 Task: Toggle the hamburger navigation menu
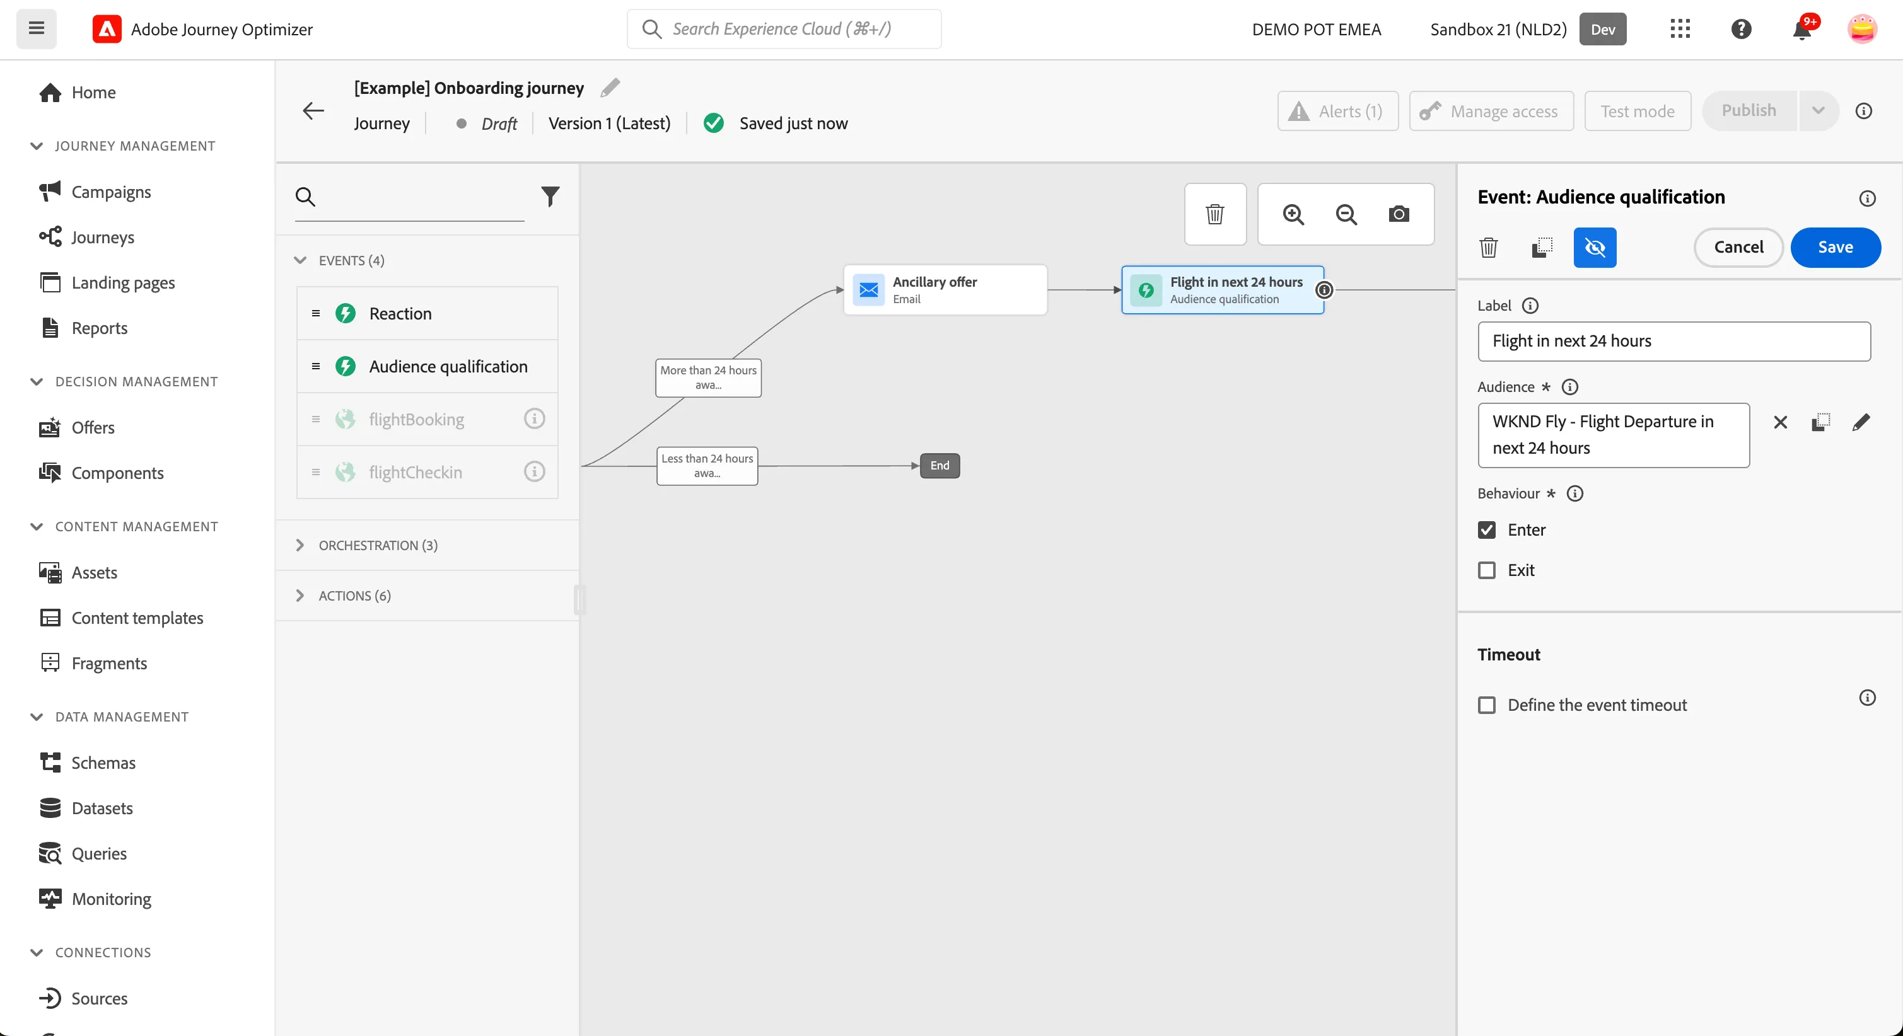pyautogui.click(x=36, y=29)
